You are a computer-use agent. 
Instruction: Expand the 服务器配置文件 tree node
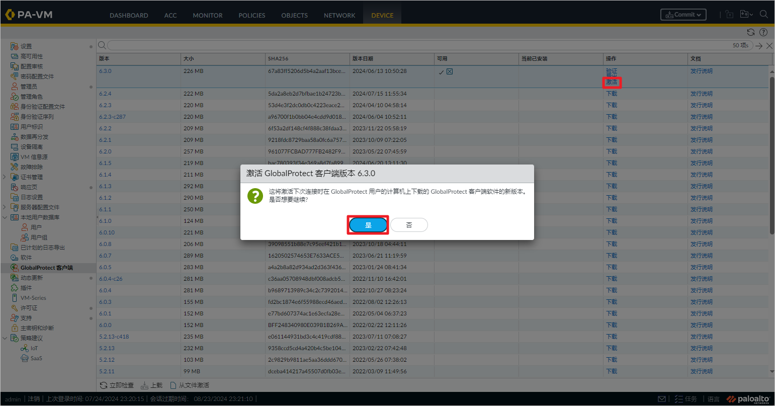5,207
